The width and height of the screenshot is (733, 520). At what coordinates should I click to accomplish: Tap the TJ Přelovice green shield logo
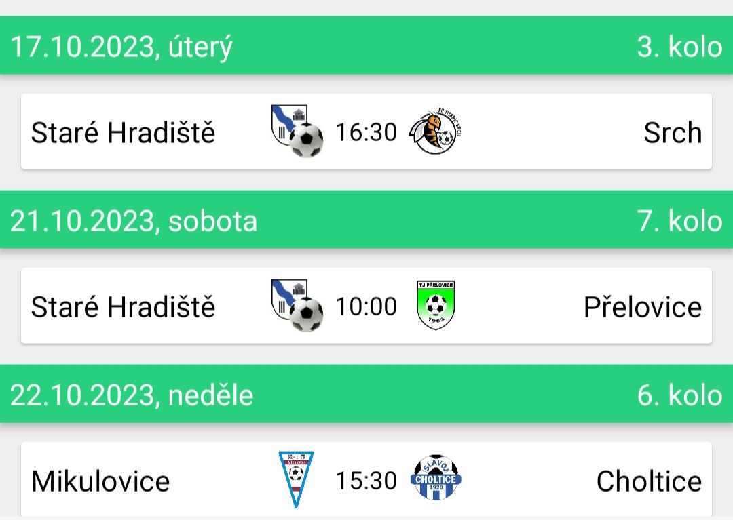[x=435, y=305]
